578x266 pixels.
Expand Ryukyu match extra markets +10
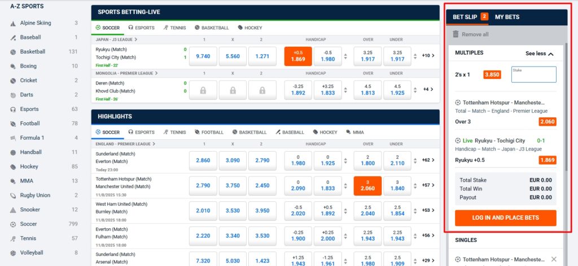tap(428, 56)
